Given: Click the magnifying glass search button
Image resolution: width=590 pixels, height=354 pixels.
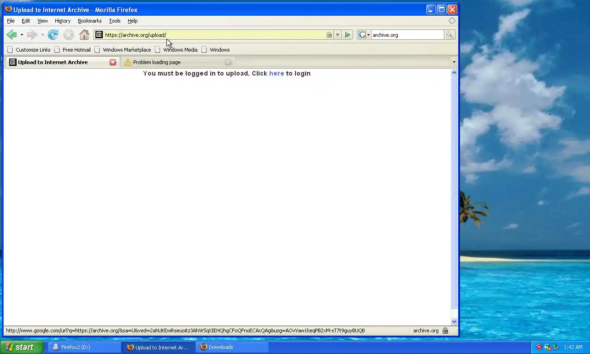Looking at the screenshot, I should 449,35.
